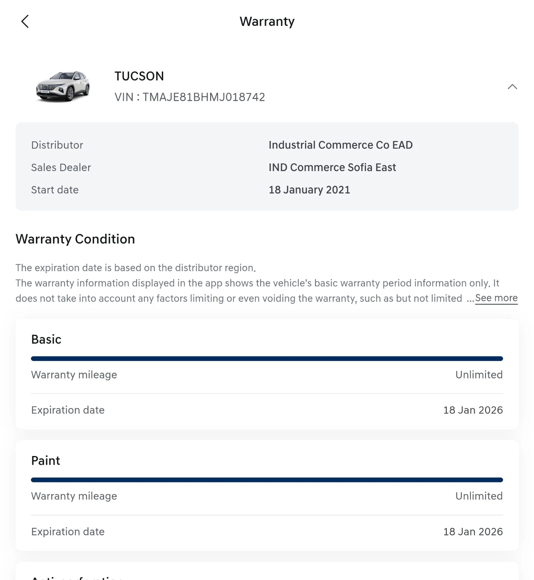This screenshot has height=580, width=534.
Task: Click the Paint warranty progress bar
Action: coord(267,479)
